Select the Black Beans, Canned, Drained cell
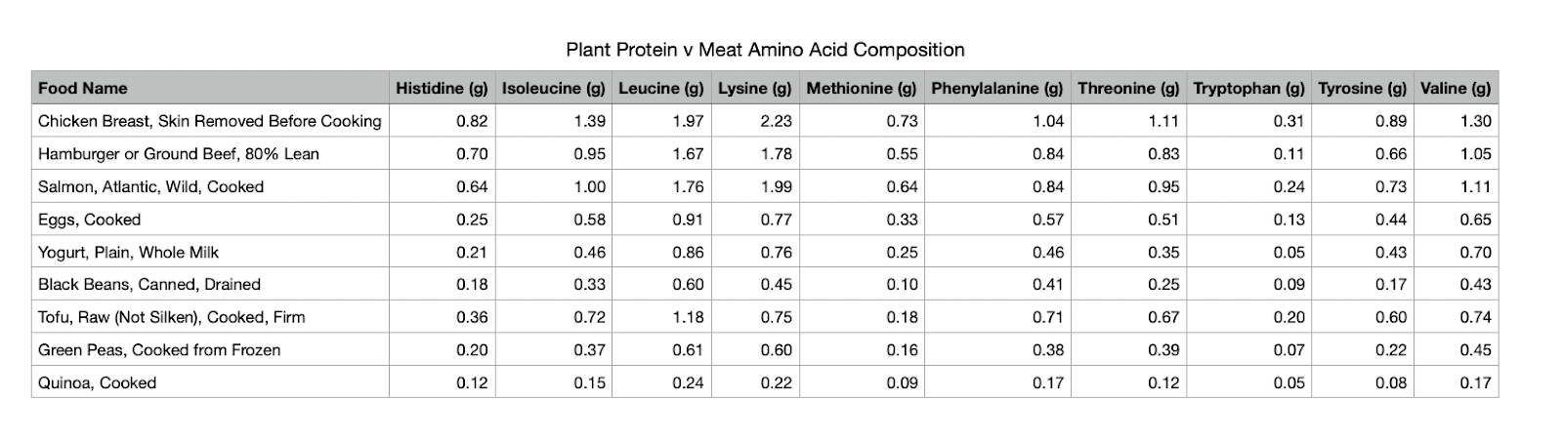The width and height of the screenshot is (1563, 441). pyautogui.click(x=210, y=284)
